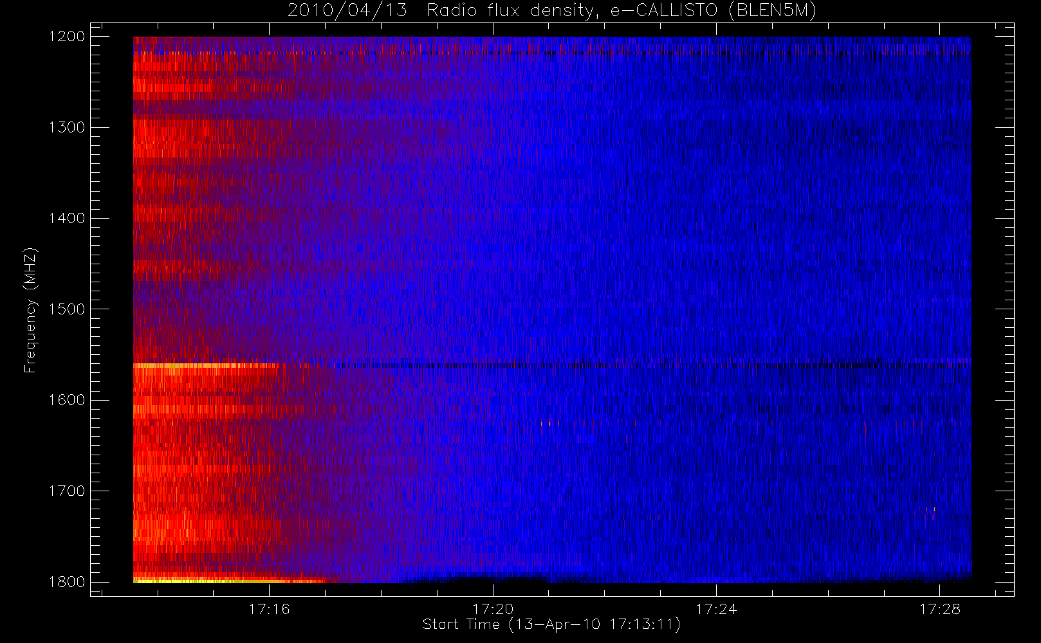Click the 1500 frequency tick label
This screenshot has height=643, width=1041.
click(67, 309)
